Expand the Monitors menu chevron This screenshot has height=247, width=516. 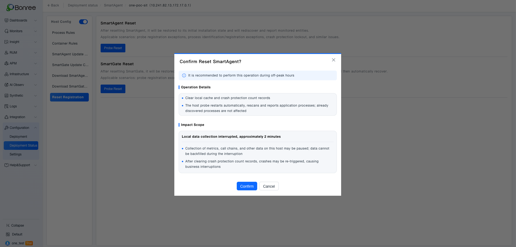point(36,31)
